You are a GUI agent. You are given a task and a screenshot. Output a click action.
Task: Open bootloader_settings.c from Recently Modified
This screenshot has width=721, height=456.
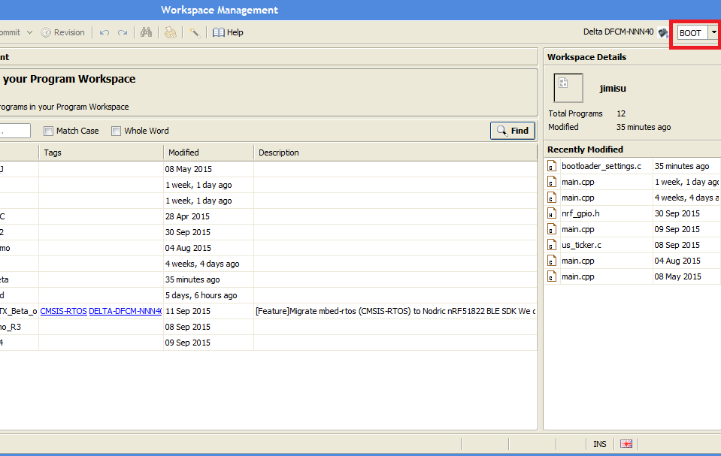click(x=601, y=166)
